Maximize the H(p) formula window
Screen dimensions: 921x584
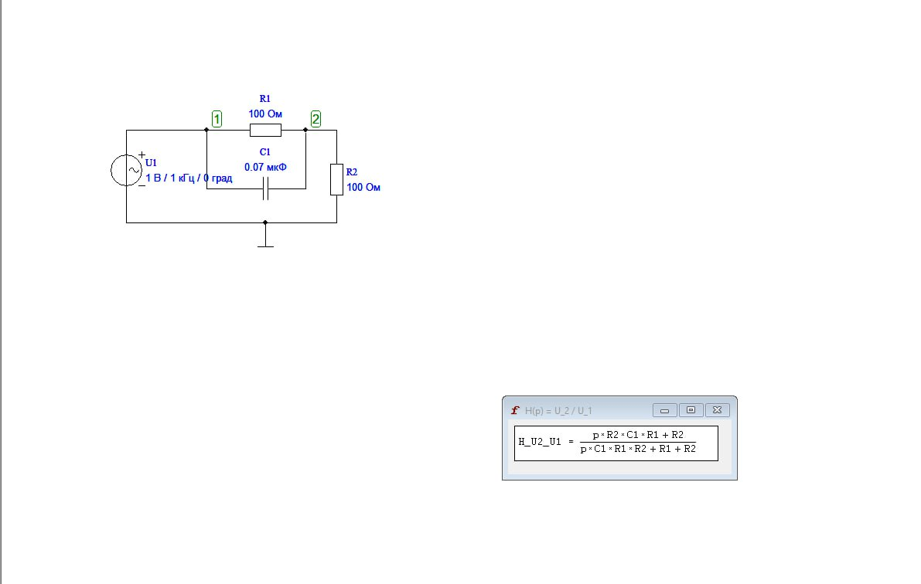[691, 410]
